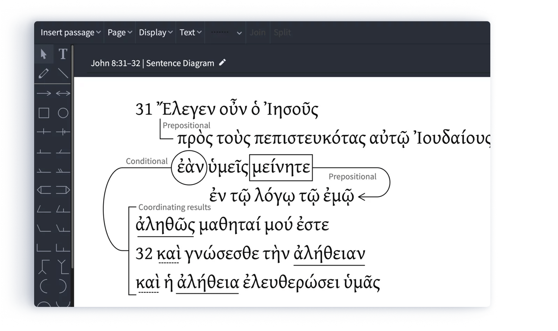
Task: Click the word γνώσεσθε
Action: [x=221, y=254]
